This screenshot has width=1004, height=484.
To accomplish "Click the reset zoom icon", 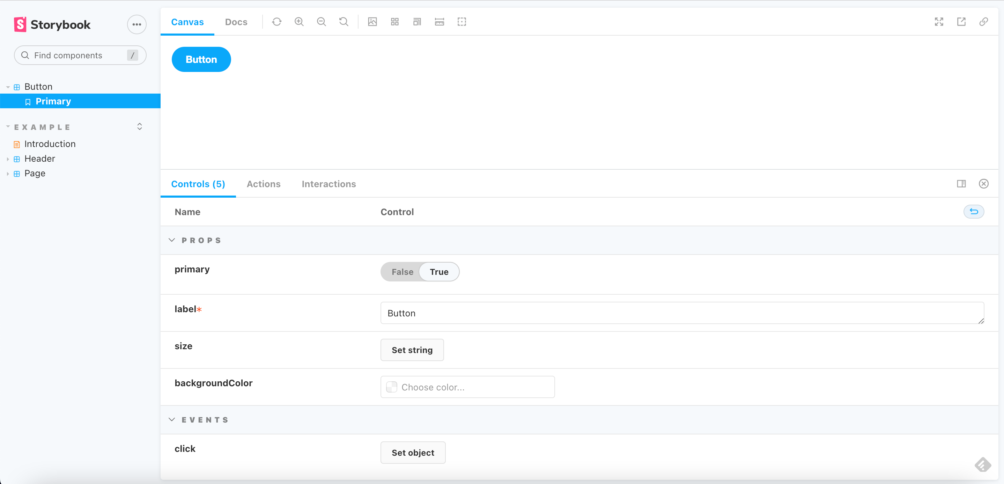I will pyautogui.click(x=344, y=22).
